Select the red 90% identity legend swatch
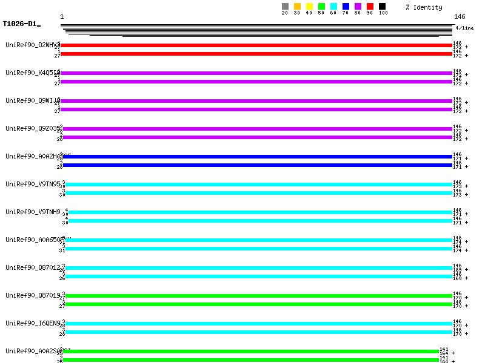This screenshot has height=363, width=485. (x=370, y=7)
